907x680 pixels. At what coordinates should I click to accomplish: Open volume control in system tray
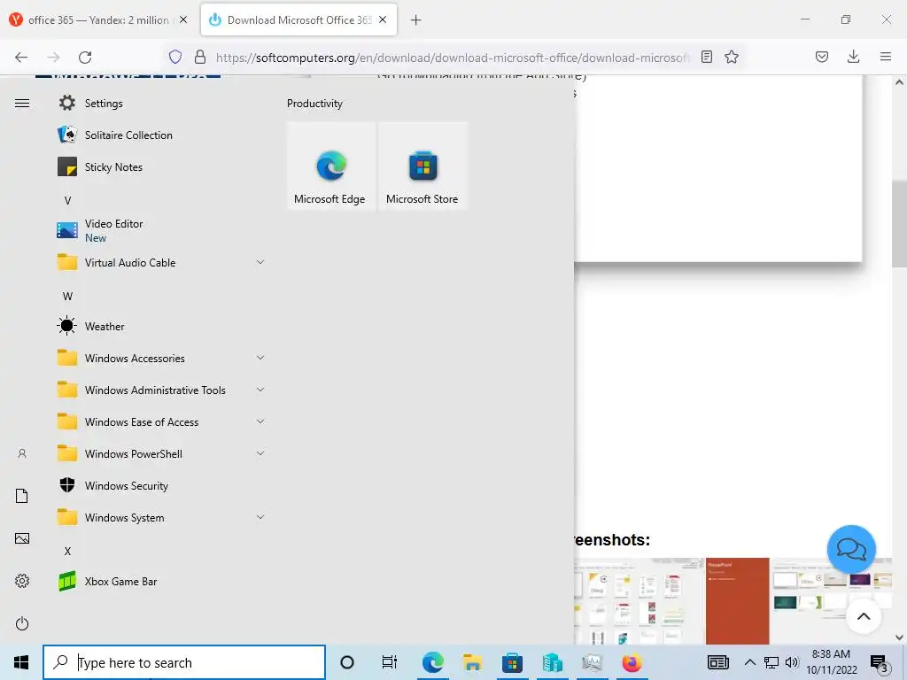click(x=792, y=662)
